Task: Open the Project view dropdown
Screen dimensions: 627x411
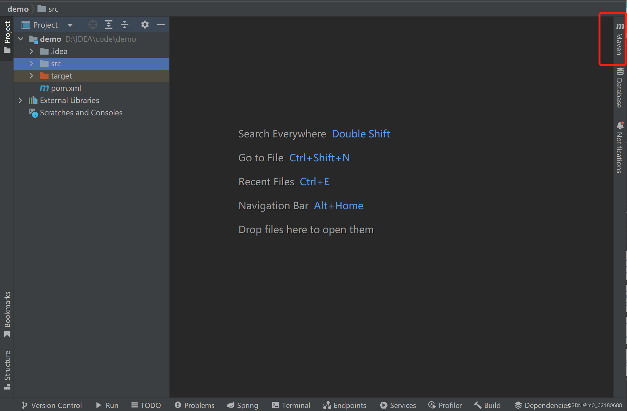Action: [x=70, y=25]
